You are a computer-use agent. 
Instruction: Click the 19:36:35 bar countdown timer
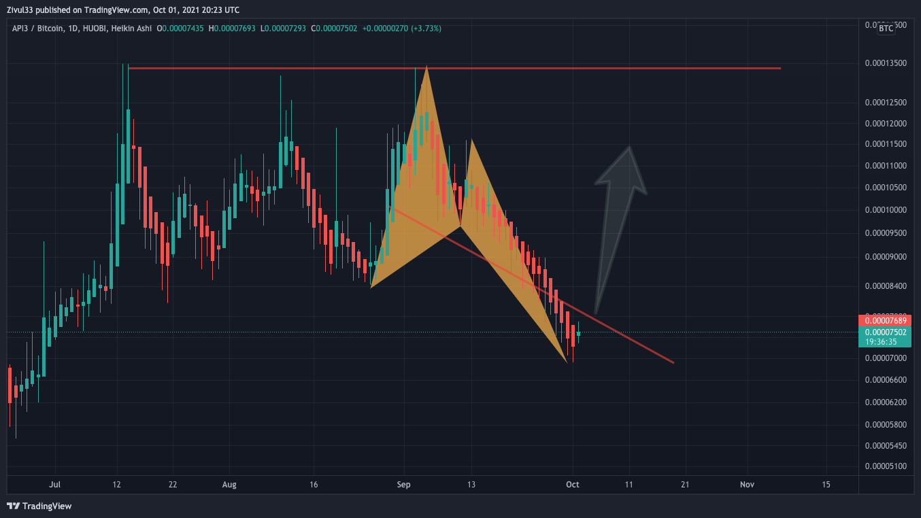(x=881, y=342)
